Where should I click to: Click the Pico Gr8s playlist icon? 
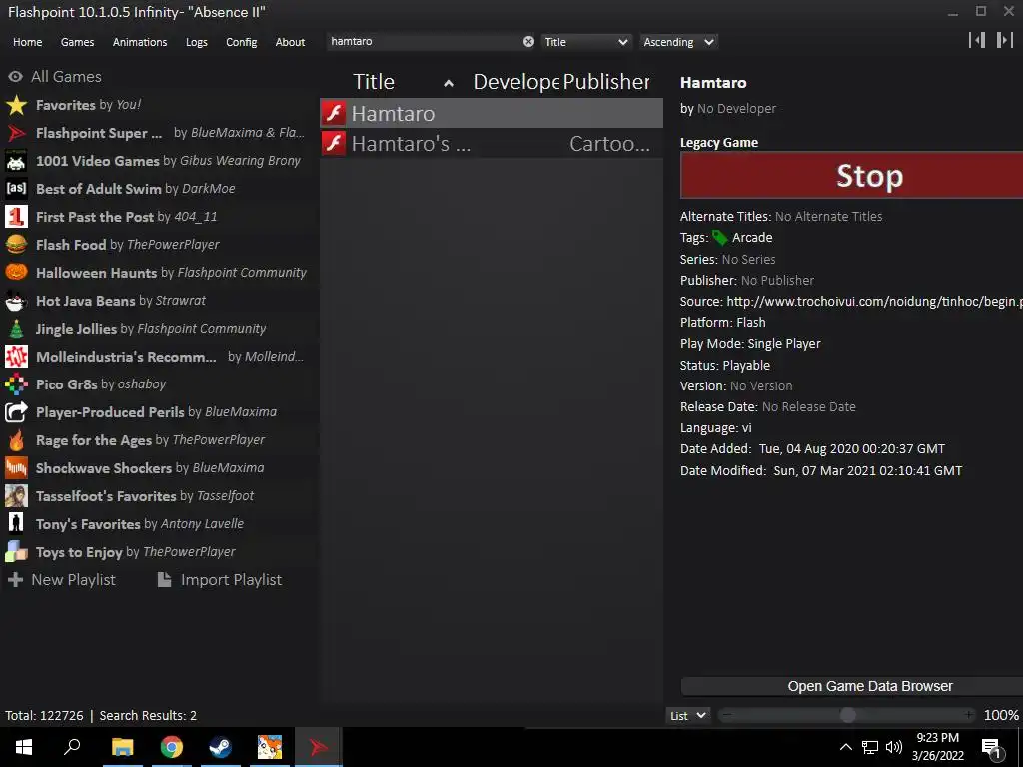tap(16, 384)
